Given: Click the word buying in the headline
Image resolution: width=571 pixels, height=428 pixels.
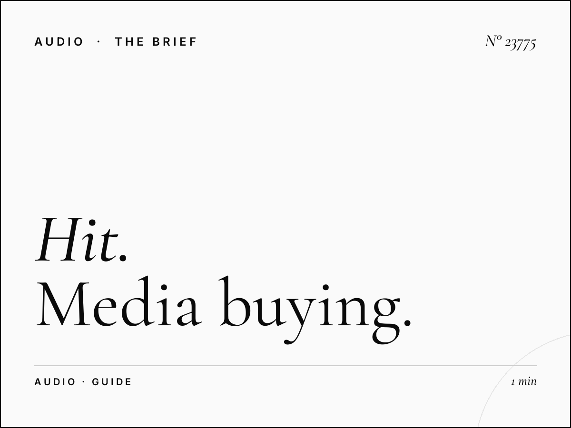Looking at the screenshot, I should (x=308, y=309).
